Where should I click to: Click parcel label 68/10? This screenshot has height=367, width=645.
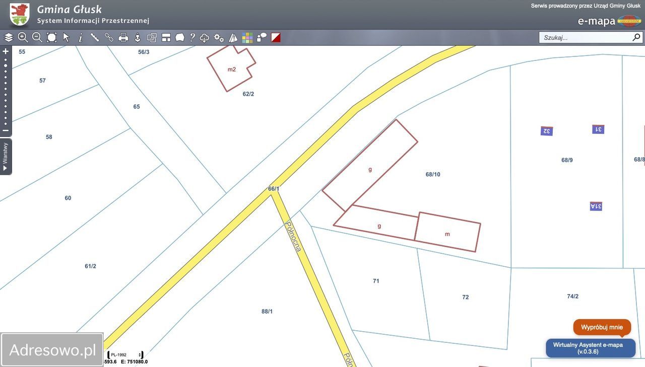click(433, 175)
